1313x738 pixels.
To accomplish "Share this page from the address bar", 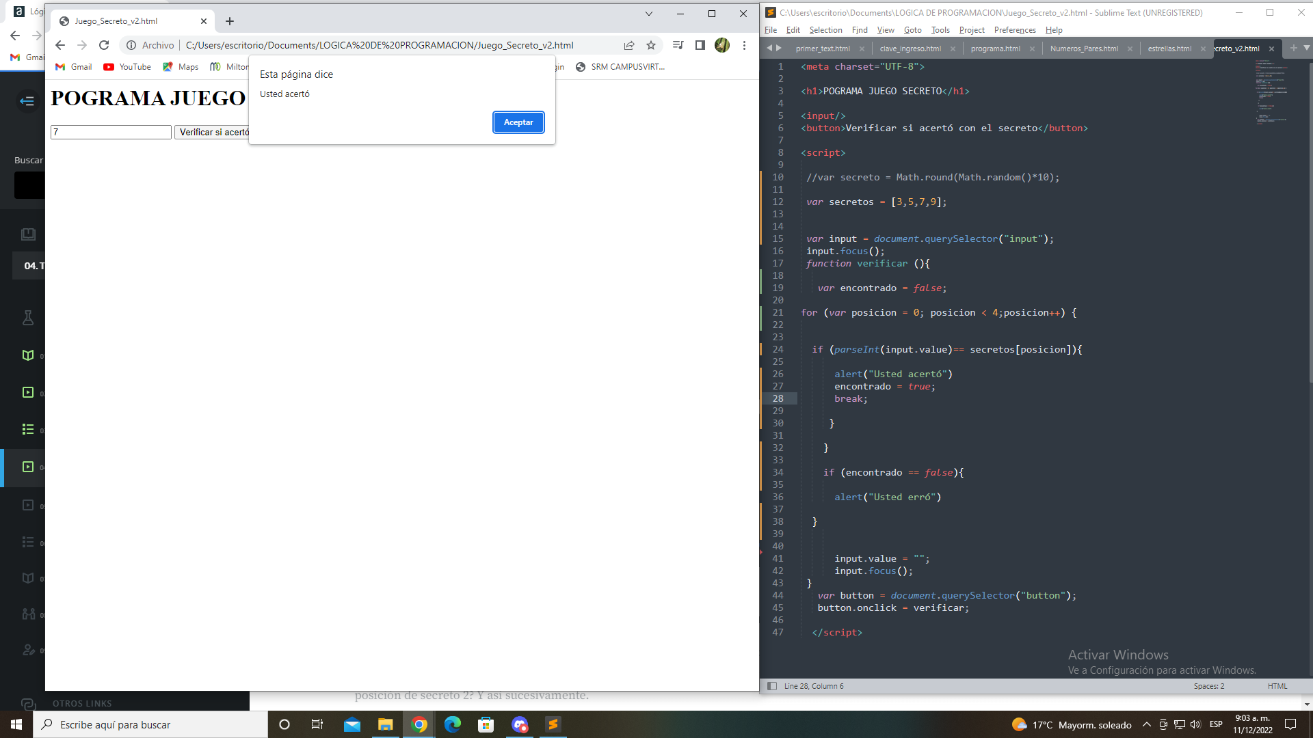I will click(629, 45).
